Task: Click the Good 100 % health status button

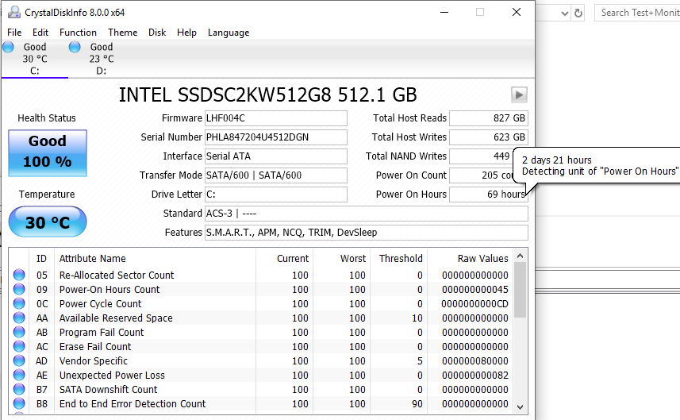Action: pos(48,153)
